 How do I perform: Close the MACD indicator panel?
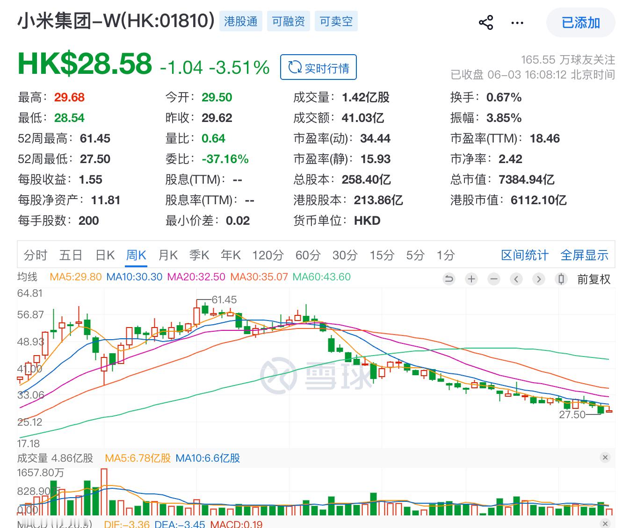[x=605, y=524]
